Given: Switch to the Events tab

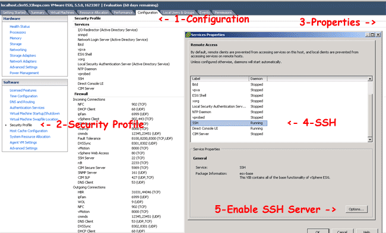Looking at the screenshot, I should point(204,12).
